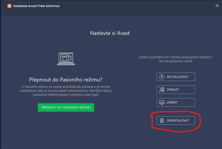Click the trash can uninstall icon
This screenshot has height=149, width=222.
162,120
